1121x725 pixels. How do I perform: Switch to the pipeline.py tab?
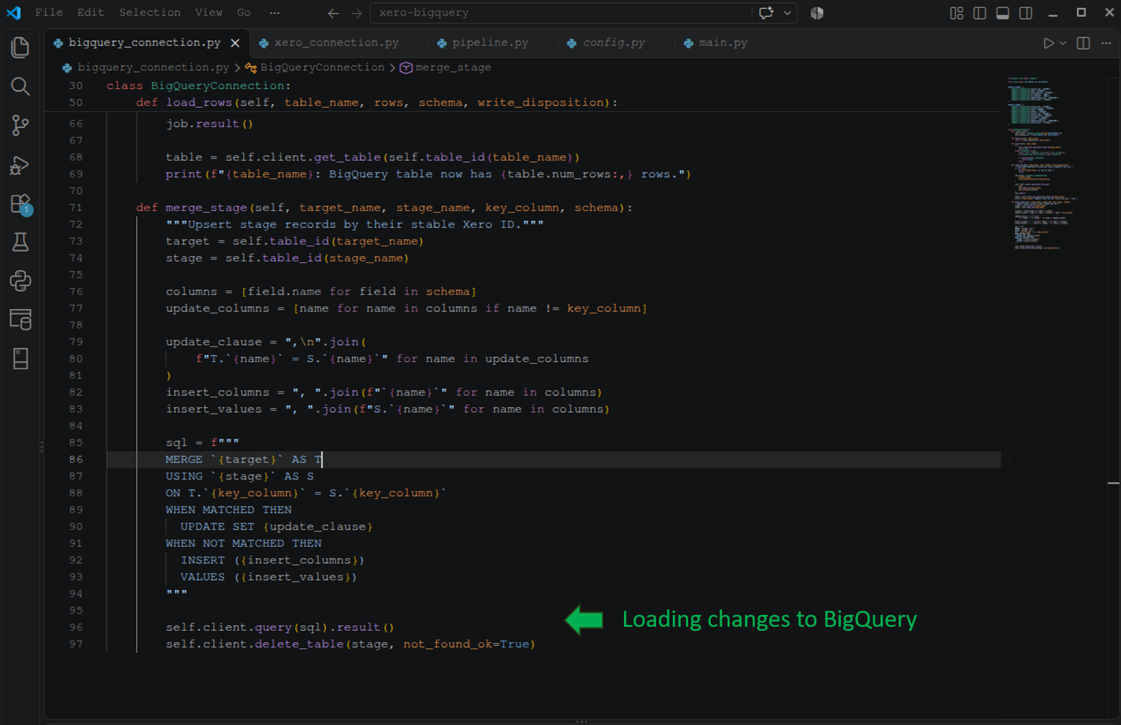(490, 43)
